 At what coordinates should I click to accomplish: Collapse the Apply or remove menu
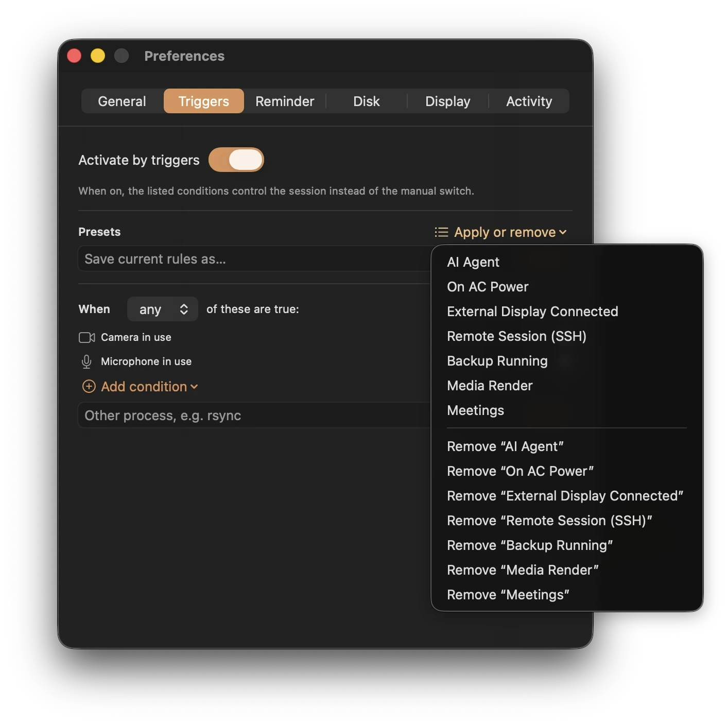(x=501, y=232)
